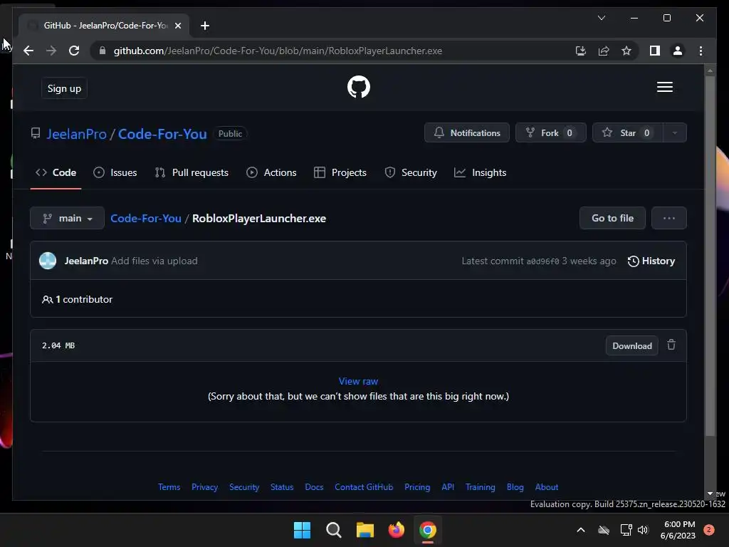This screenshot has height=547, width=729.
Task: Go back to previous page in Chrome
Action: [28, 51]
